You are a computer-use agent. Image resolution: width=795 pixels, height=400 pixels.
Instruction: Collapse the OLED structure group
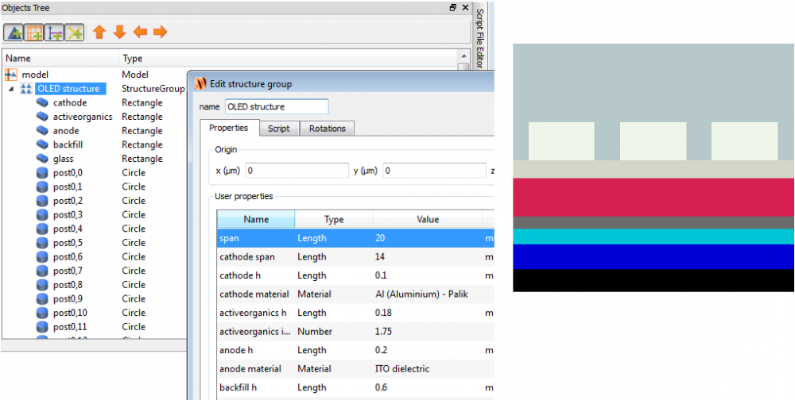[11, 89]
